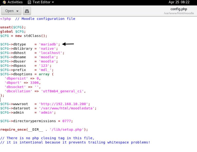Click the require_once setup.php line
This screenshot has width=197, height=152.
44,130
